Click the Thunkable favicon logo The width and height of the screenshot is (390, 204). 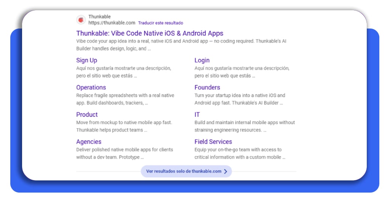click(x=81, y=20)
